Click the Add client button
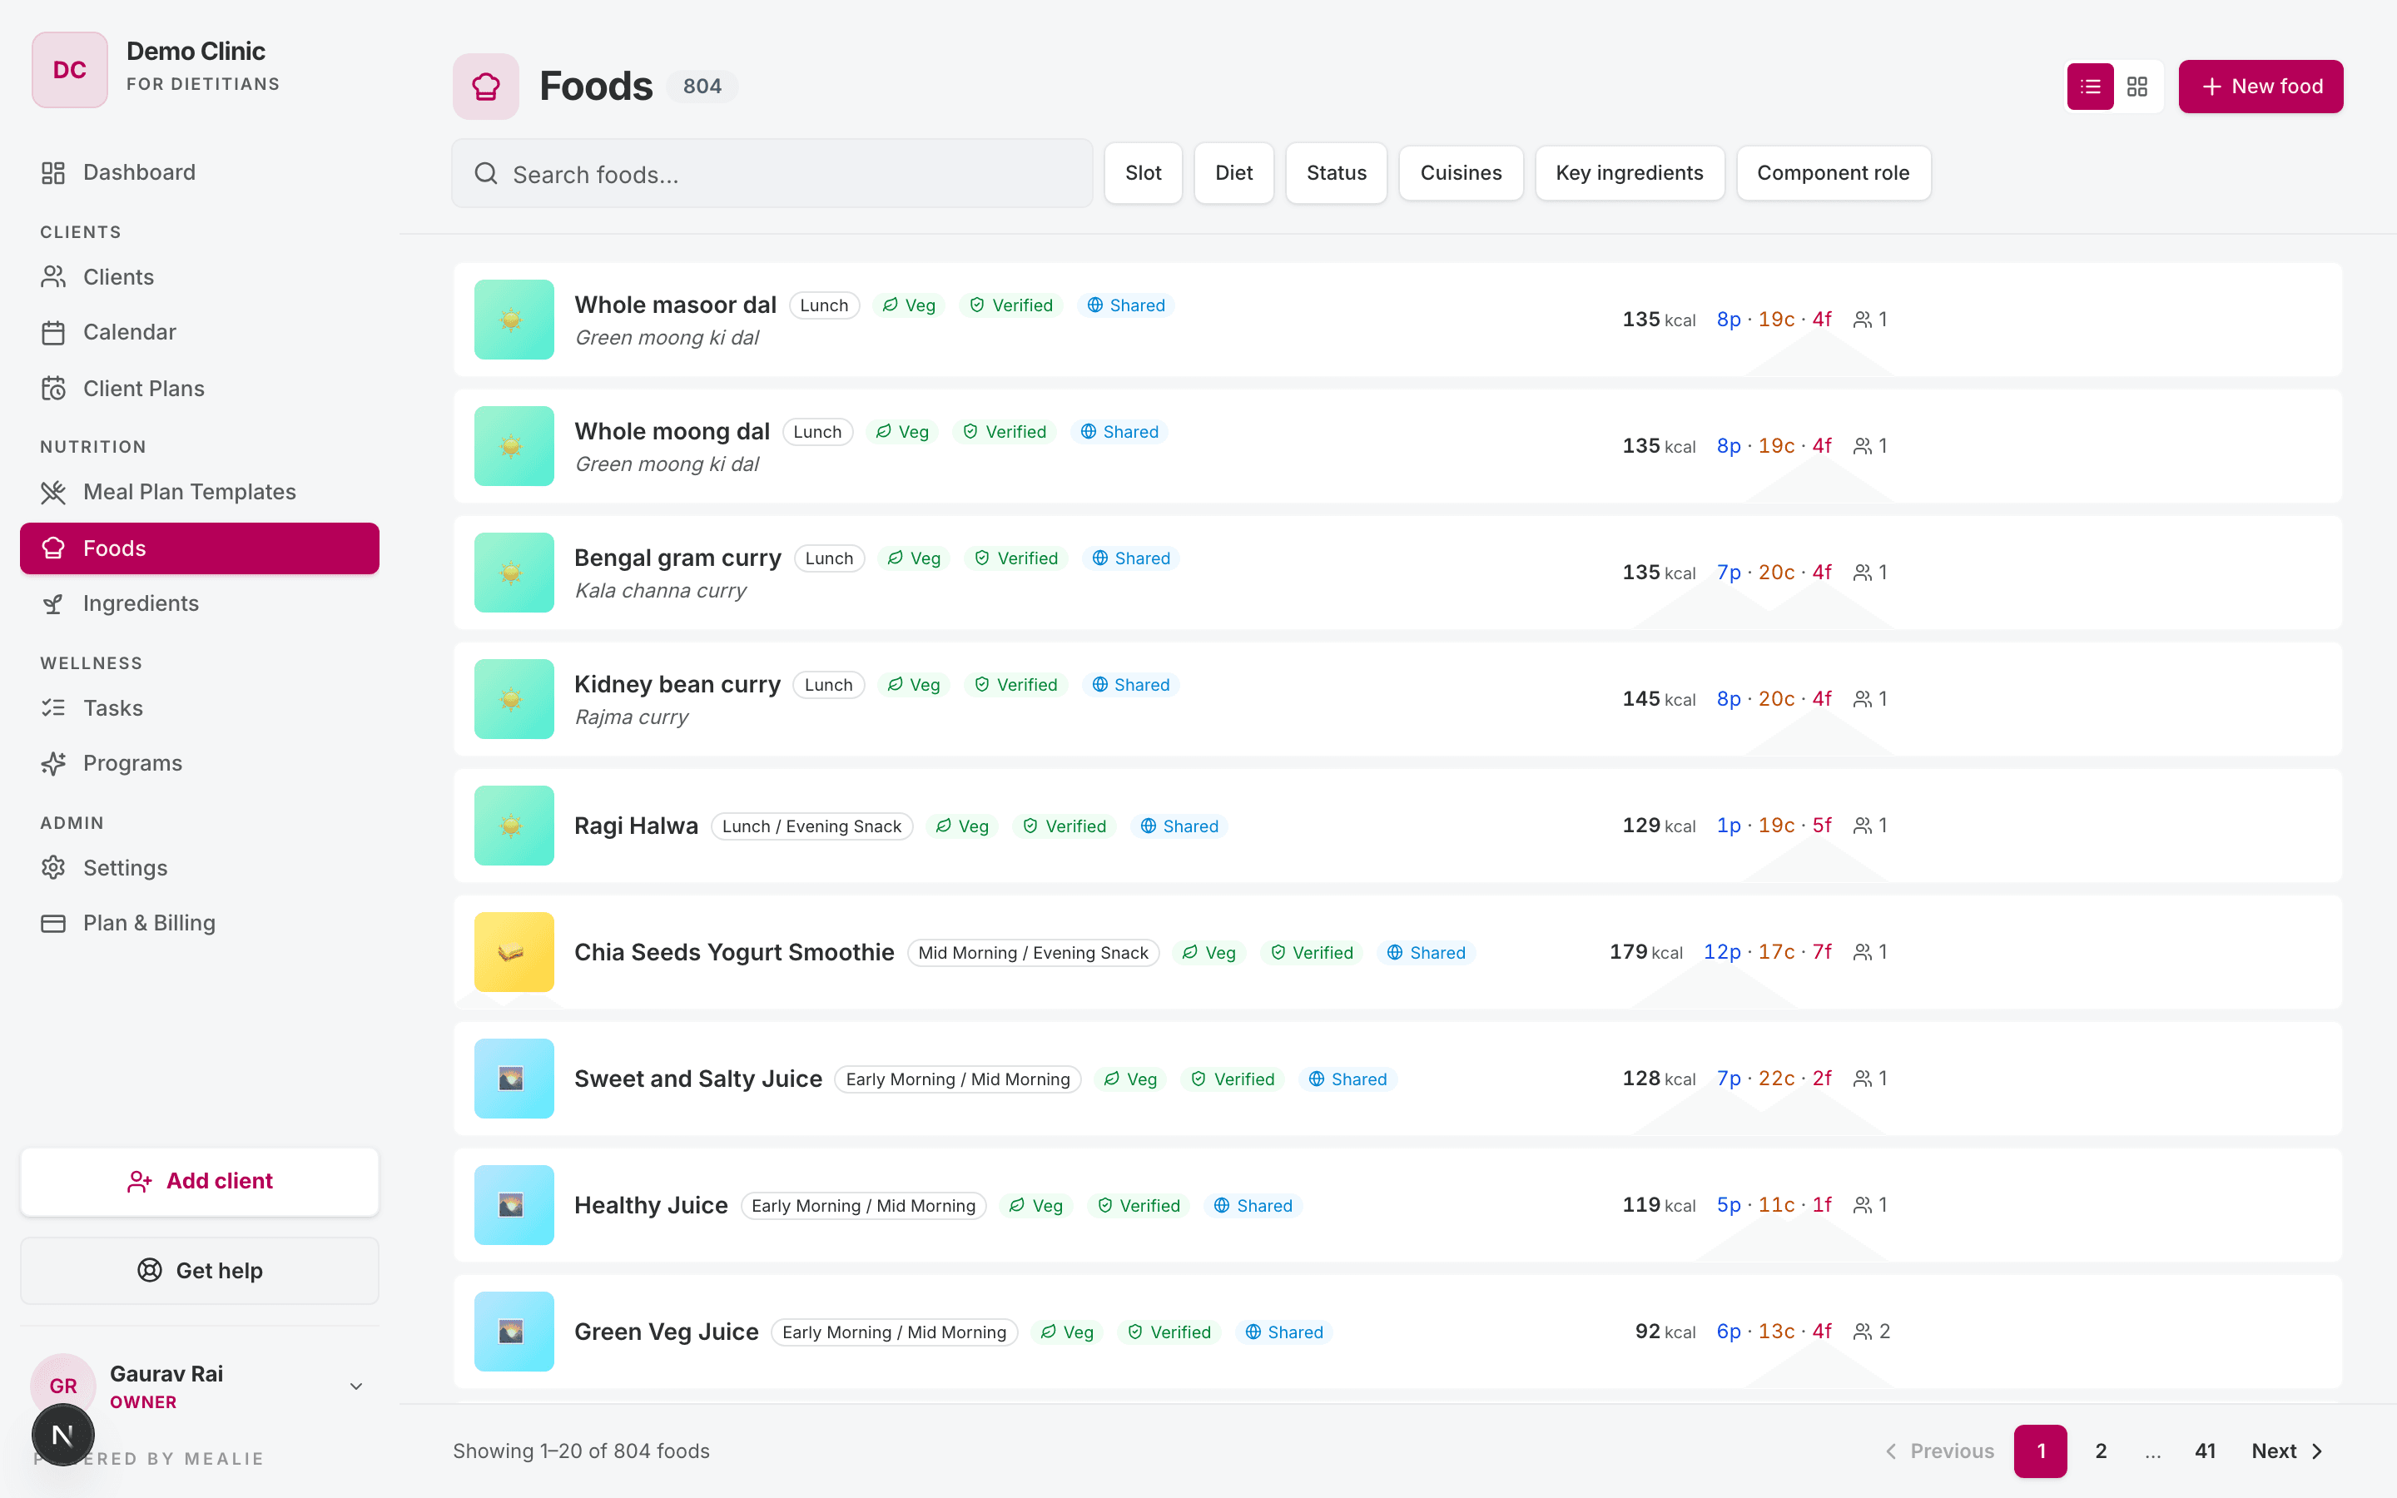This screenshot has width=2397, height=1498. pyautogui.click(x=199, y=1181)
